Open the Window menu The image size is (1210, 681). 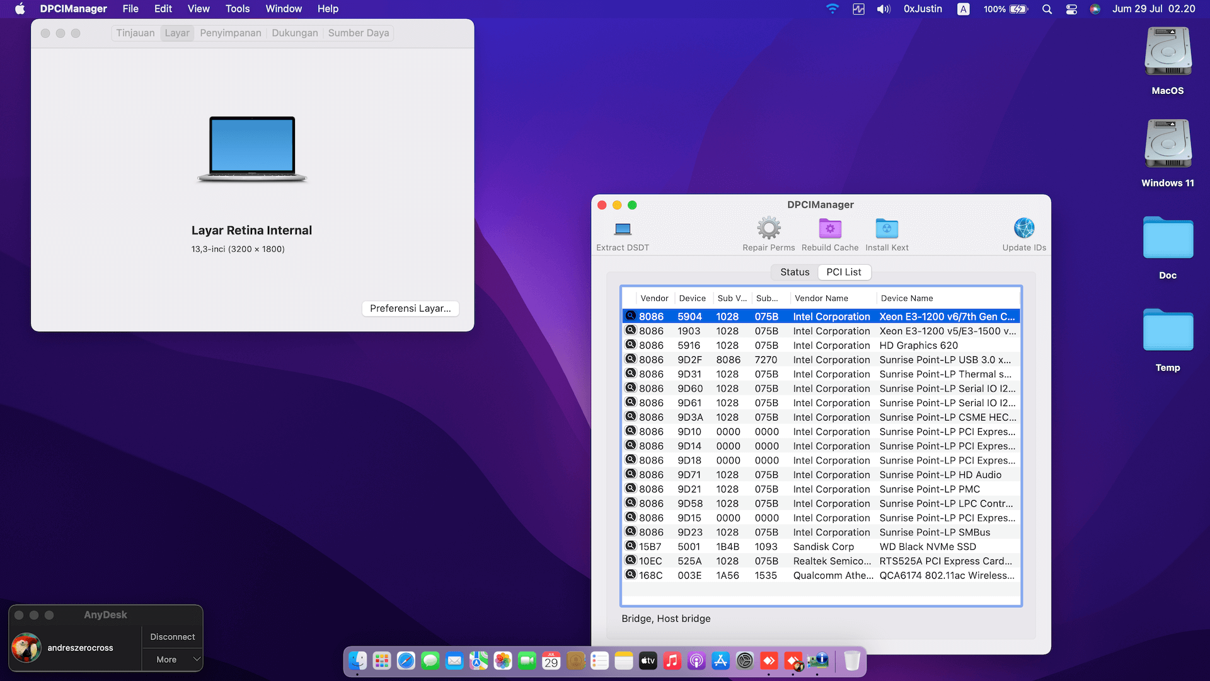(x=284, y=9)
